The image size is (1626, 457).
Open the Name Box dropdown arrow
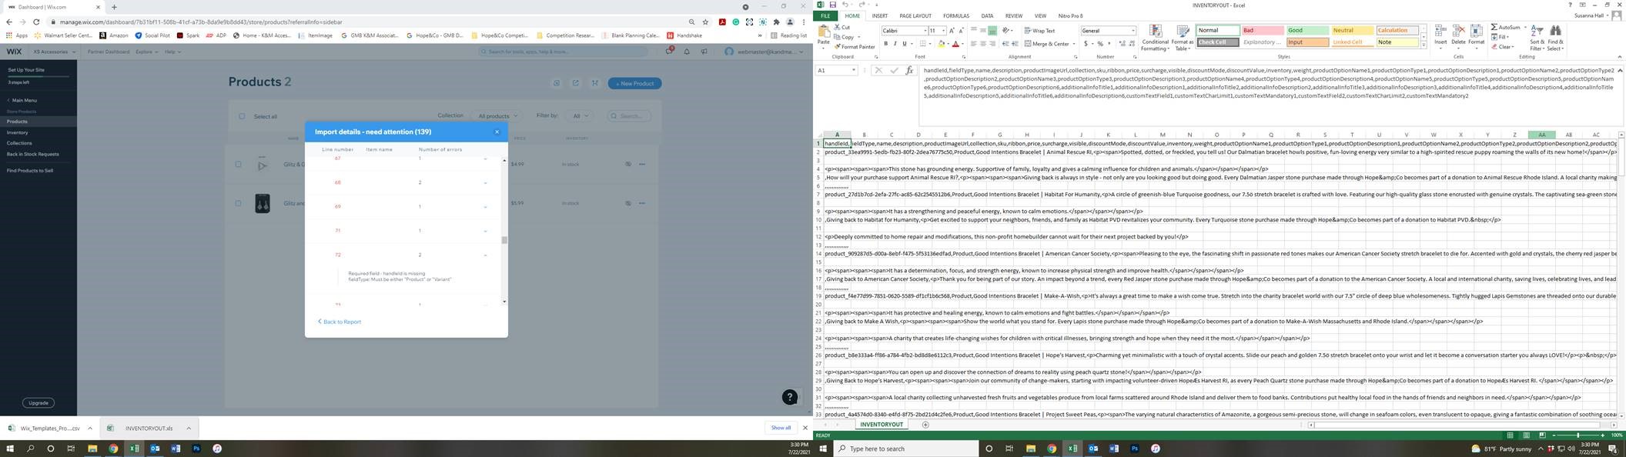[854, 70]
